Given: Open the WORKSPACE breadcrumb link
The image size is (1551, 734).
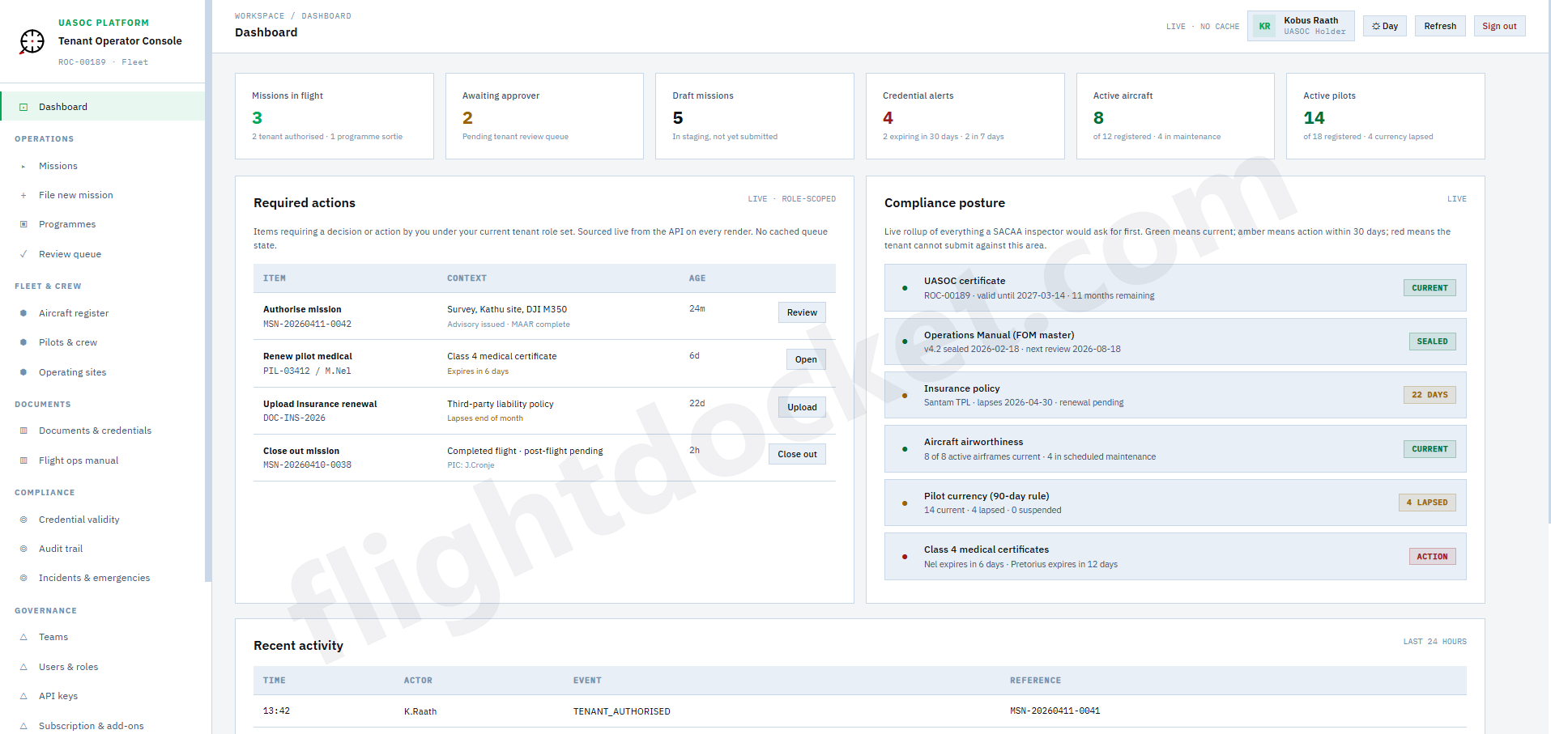Looking at the screenshot, I should [x=258, y=15].
